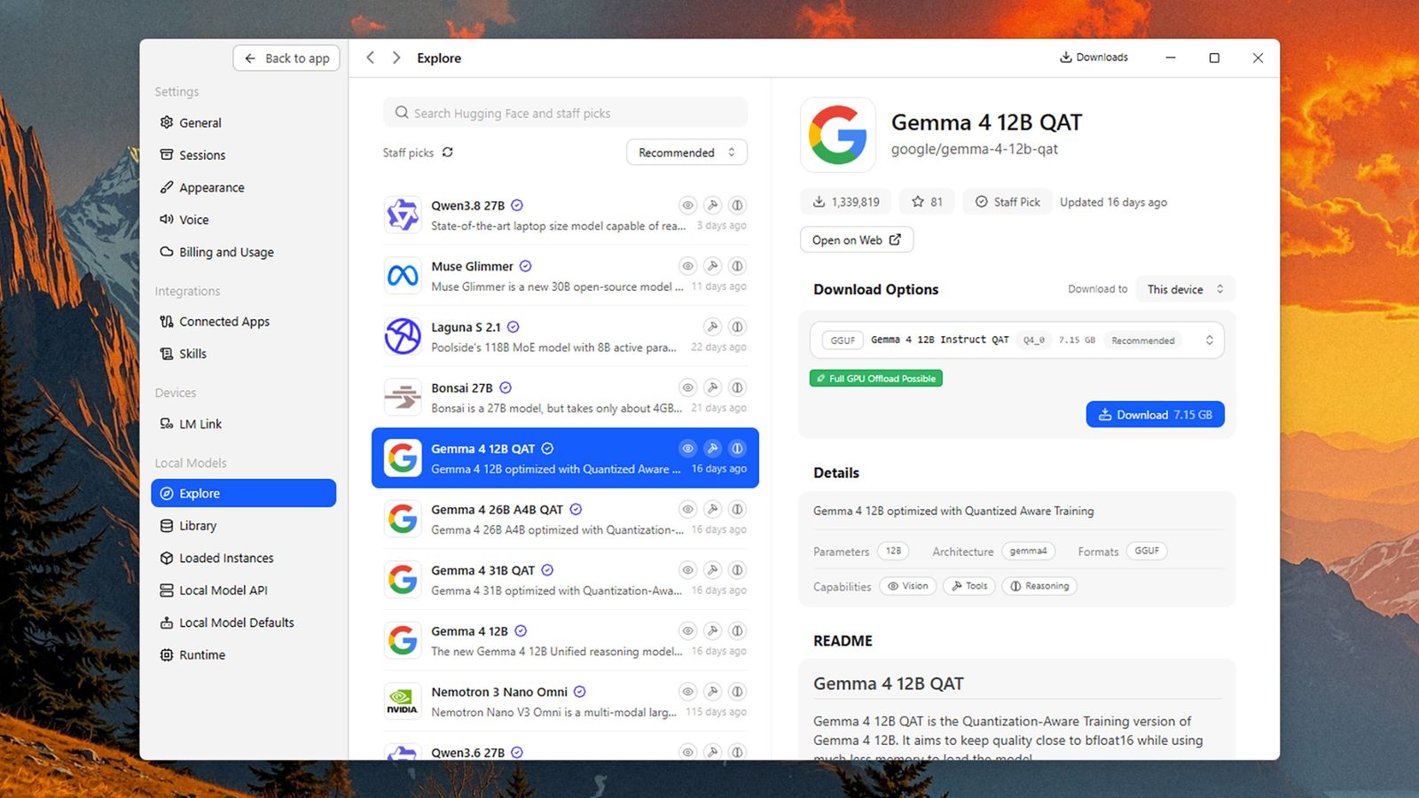Click the verified badge next to Muse Glimmer
1419x798 pixels.
click(x=526, y=266)
